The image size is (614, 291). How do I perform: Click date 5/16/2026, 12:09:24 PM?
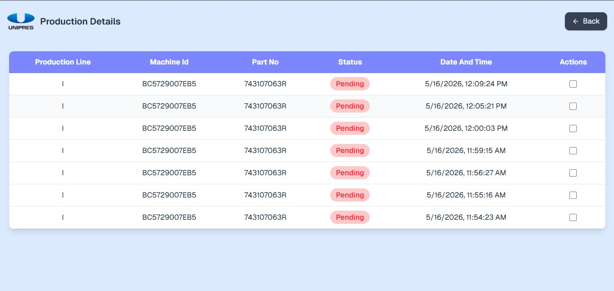coord(466,84)
